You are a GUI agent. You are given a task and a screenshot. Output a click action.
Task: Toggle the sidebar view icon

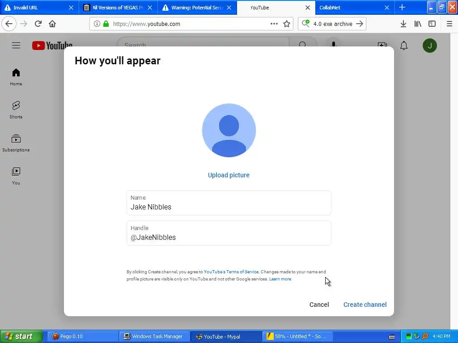[432, 24]
